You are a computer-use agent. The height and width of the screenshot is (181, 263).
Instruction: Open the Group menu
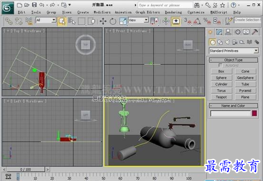coord(51,12)
